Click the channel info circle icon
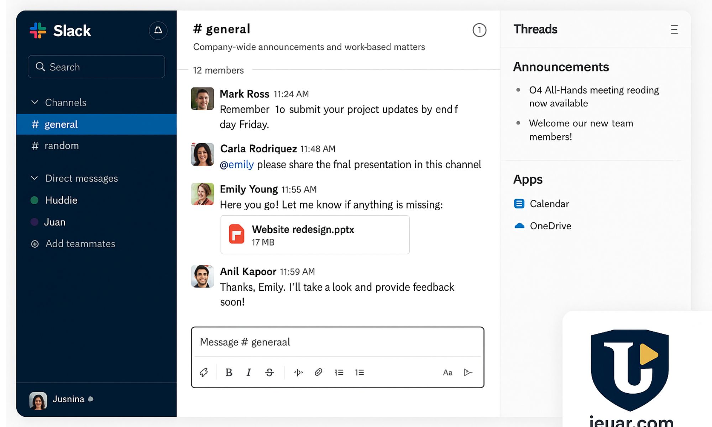The height and width of the screenshot is (427, 712). click(x=479, y=30)
